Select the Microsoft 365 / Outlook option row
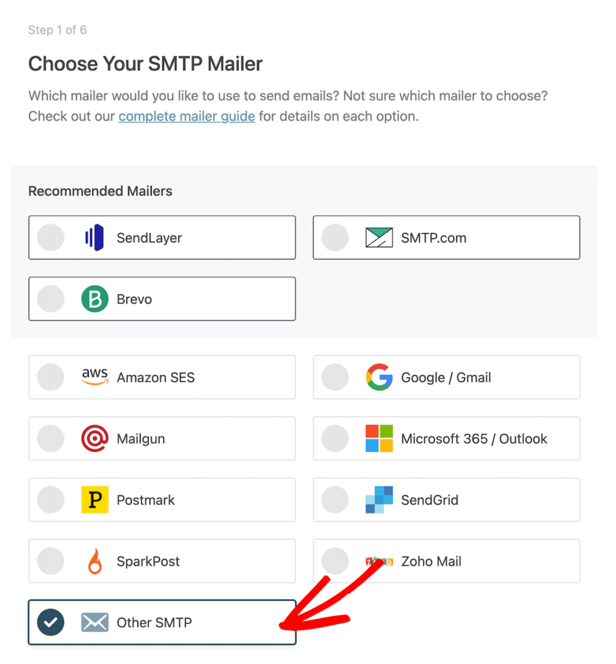616x664 pixels. pos(446,438)
